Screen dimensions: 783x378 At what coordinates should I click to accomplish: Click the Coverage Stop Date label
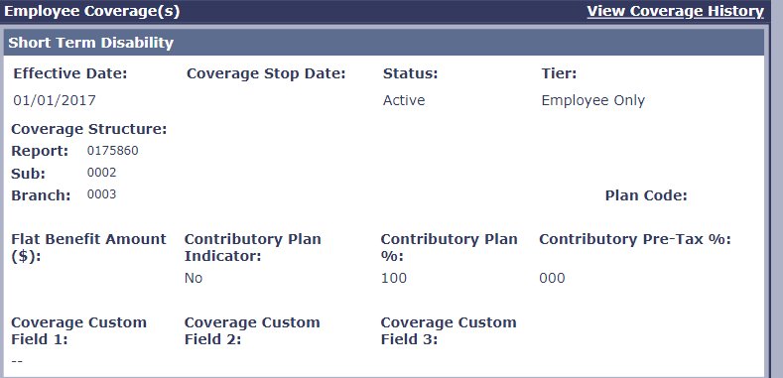(266, 73)
